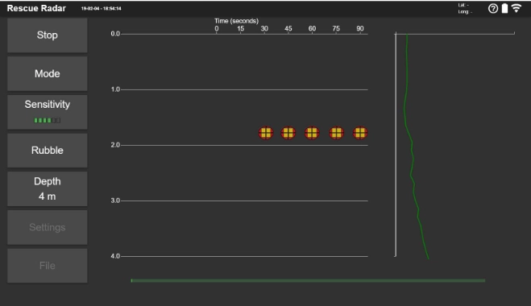
Task: Click the Wi-Fi signal icon
Action: pos(516,8)
